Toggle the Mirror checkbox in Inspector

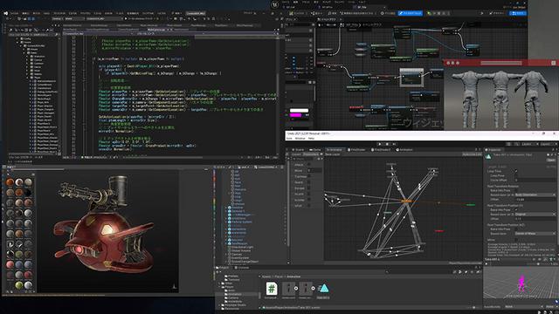pos(516,240)
